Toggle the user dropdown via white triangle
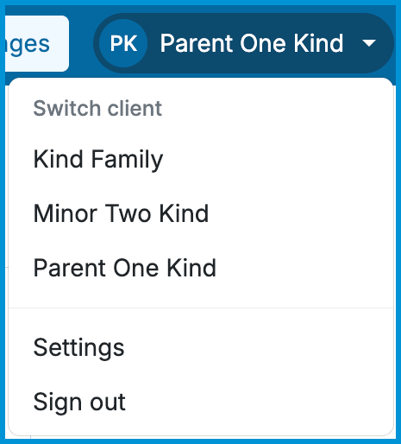Image resolution: width=401 pixels, height=444 pixels. [x=369, y=43]
